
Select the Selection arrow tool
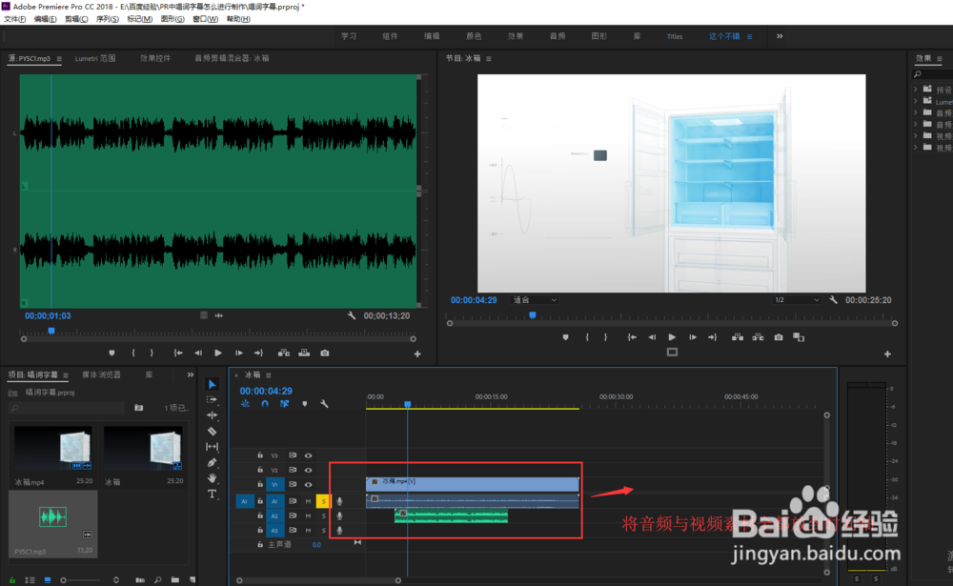click(x=213, y=384)
